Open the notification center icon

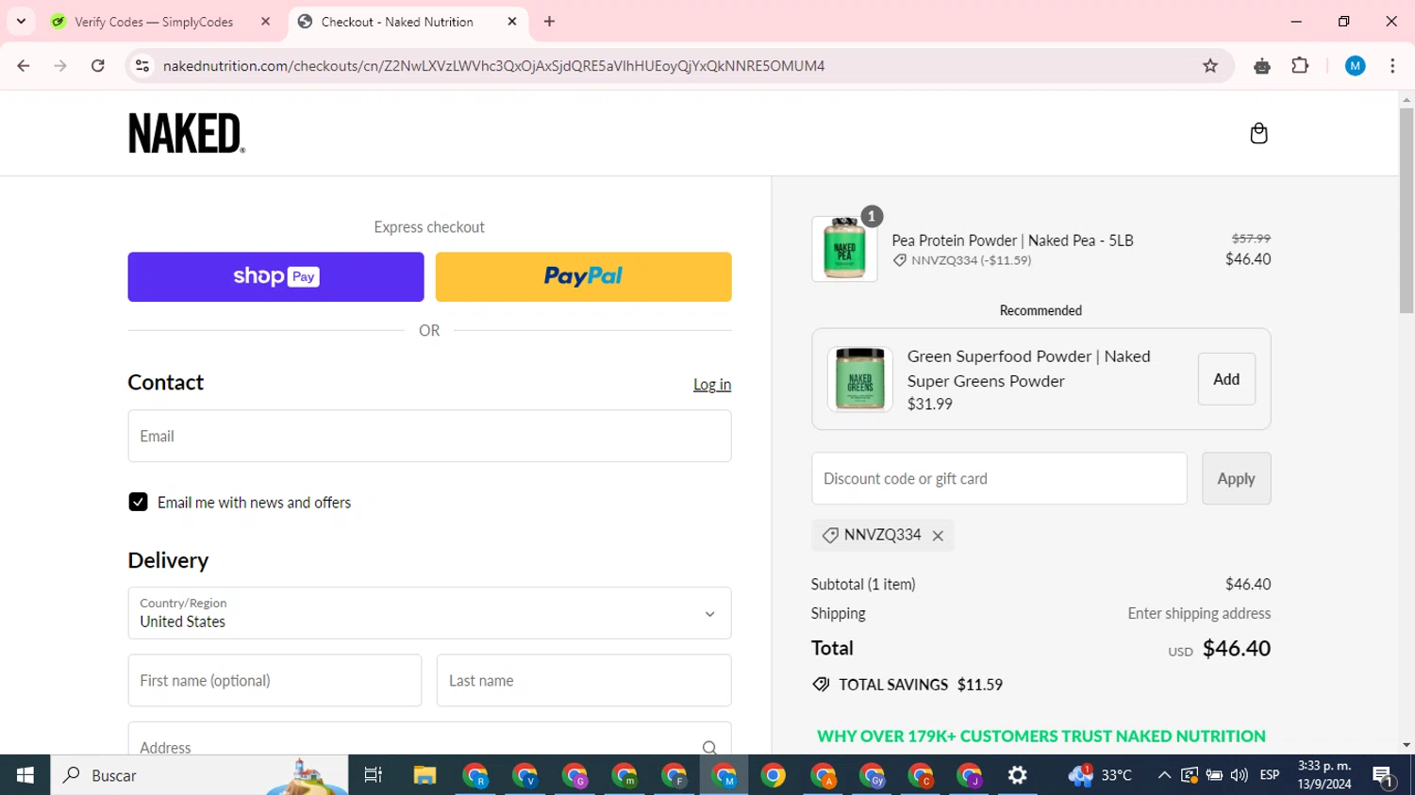(x=1384, y=777)
